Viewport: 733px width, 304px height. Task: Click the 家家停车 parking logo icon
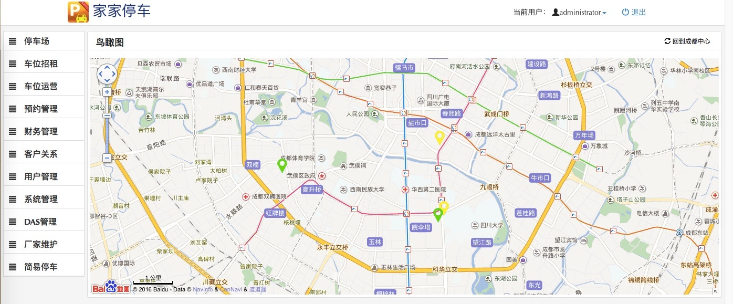coord(78,12)
